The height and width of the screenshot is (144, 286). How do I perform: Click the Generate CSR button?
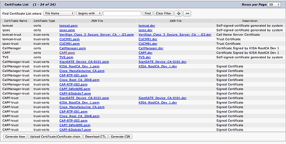pyautogui.click(x=120, y=136)
